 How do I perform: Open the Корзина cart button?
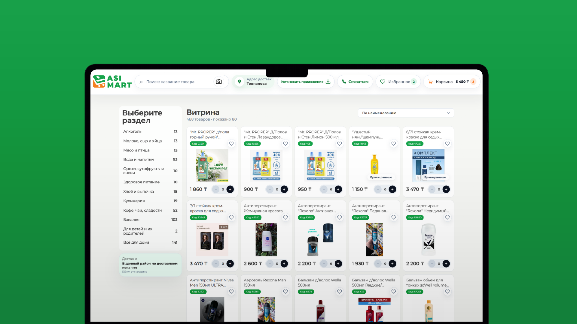tap(452, 82)
